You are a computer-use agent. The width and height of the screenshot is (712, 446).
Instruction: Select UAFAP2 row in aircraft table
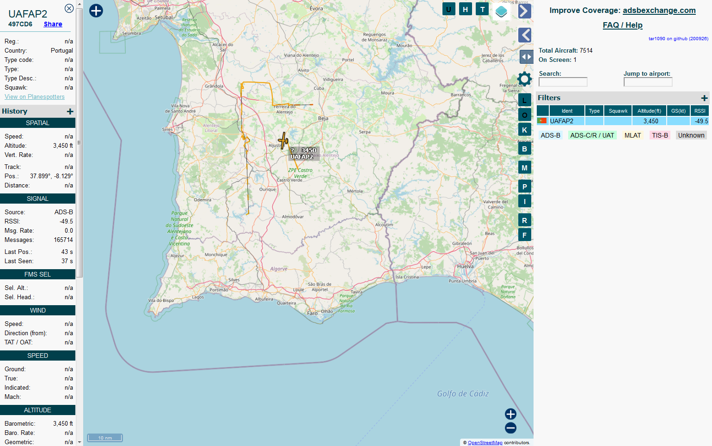point(623,121)
